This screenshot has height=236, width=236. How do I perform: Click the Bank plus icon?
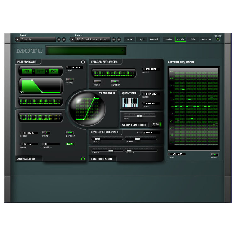(x=64, y=40)
